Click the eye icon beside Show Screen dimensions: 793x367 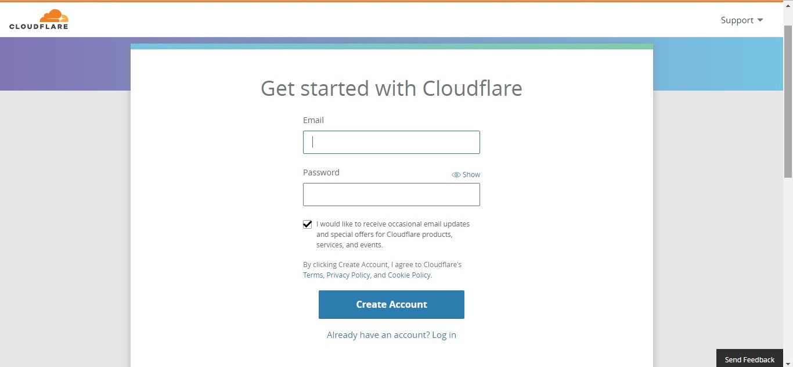(x=456, y=175)
